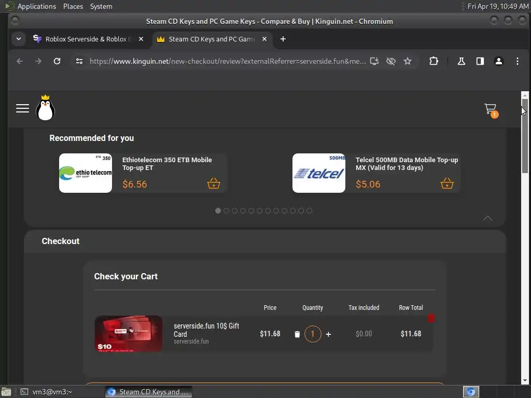531x398 pixels.
Task: Add Ethiotelecom top-up to basket
Action: coord(214,183)
